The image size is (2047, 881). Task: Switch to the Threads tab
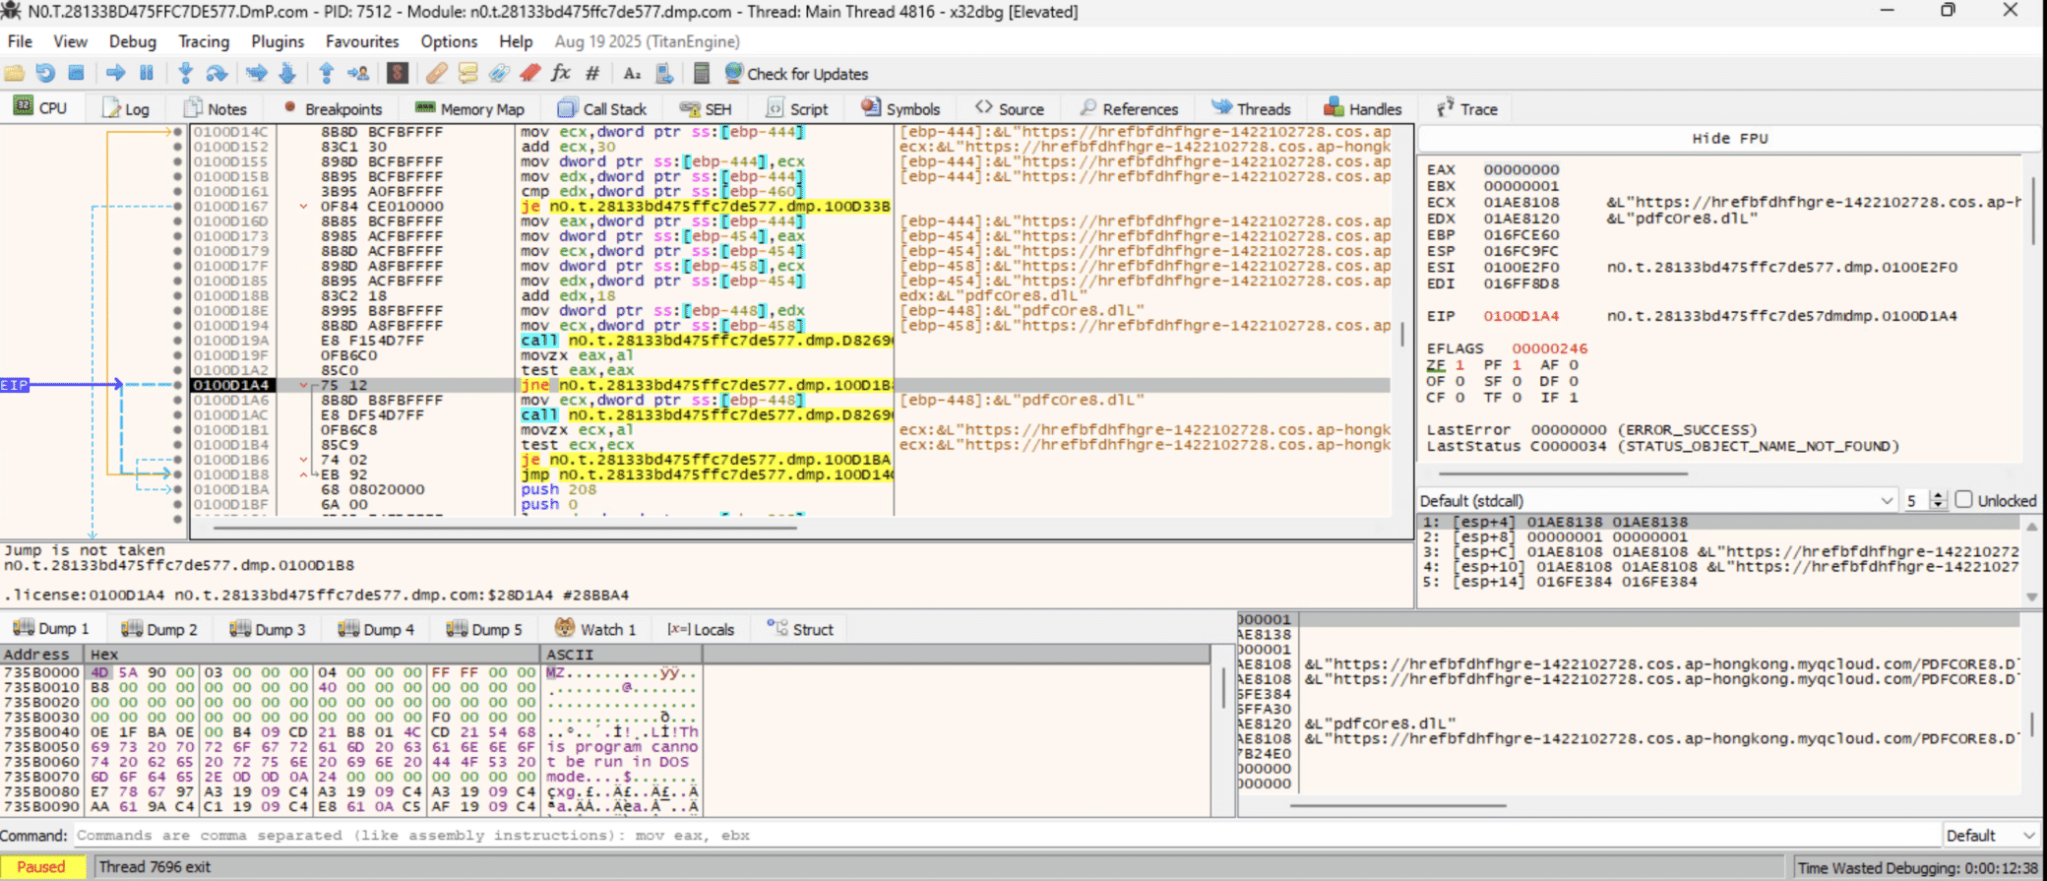(1252, 109)
